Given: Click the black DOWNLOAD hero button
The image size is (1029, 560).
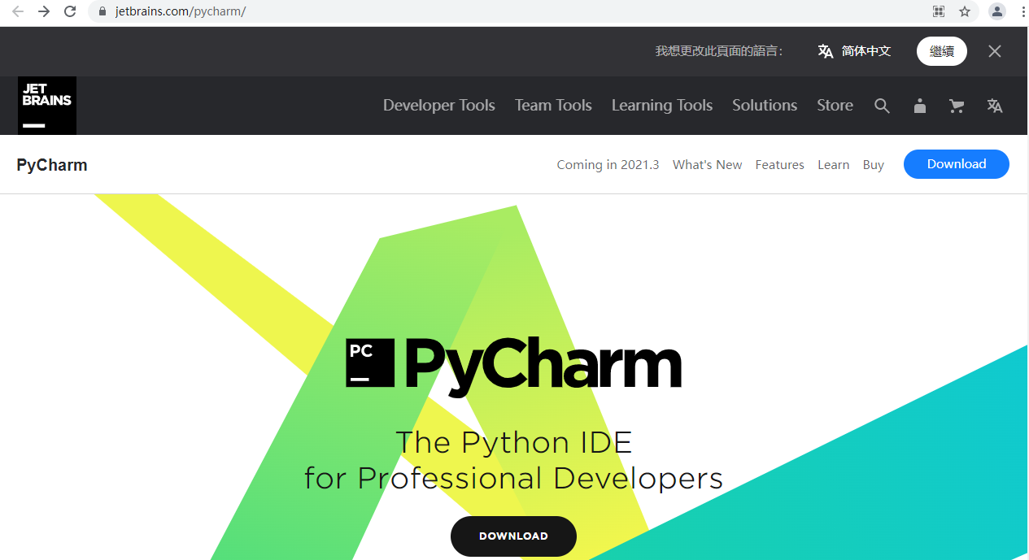Looking at the screenshot, I should pyautogui.click(x=513, y=536).
